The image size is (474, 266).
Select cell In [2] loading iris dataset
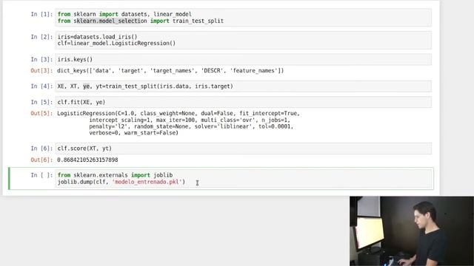pos(244,40)
